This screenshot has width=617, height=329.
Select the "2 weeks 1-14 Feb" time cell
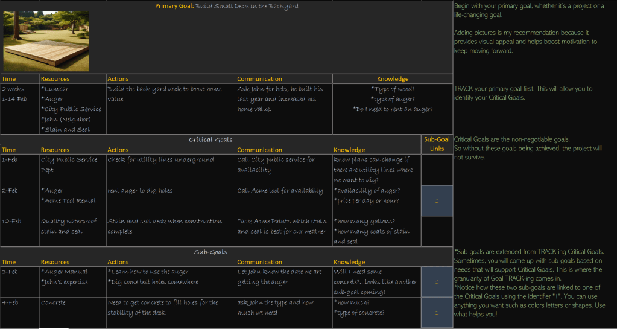[19, 94]
